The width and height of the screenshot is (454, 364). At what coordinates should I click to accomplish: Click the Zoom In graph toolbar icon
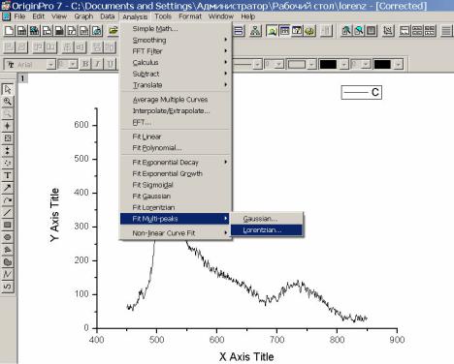pos(346,31)
